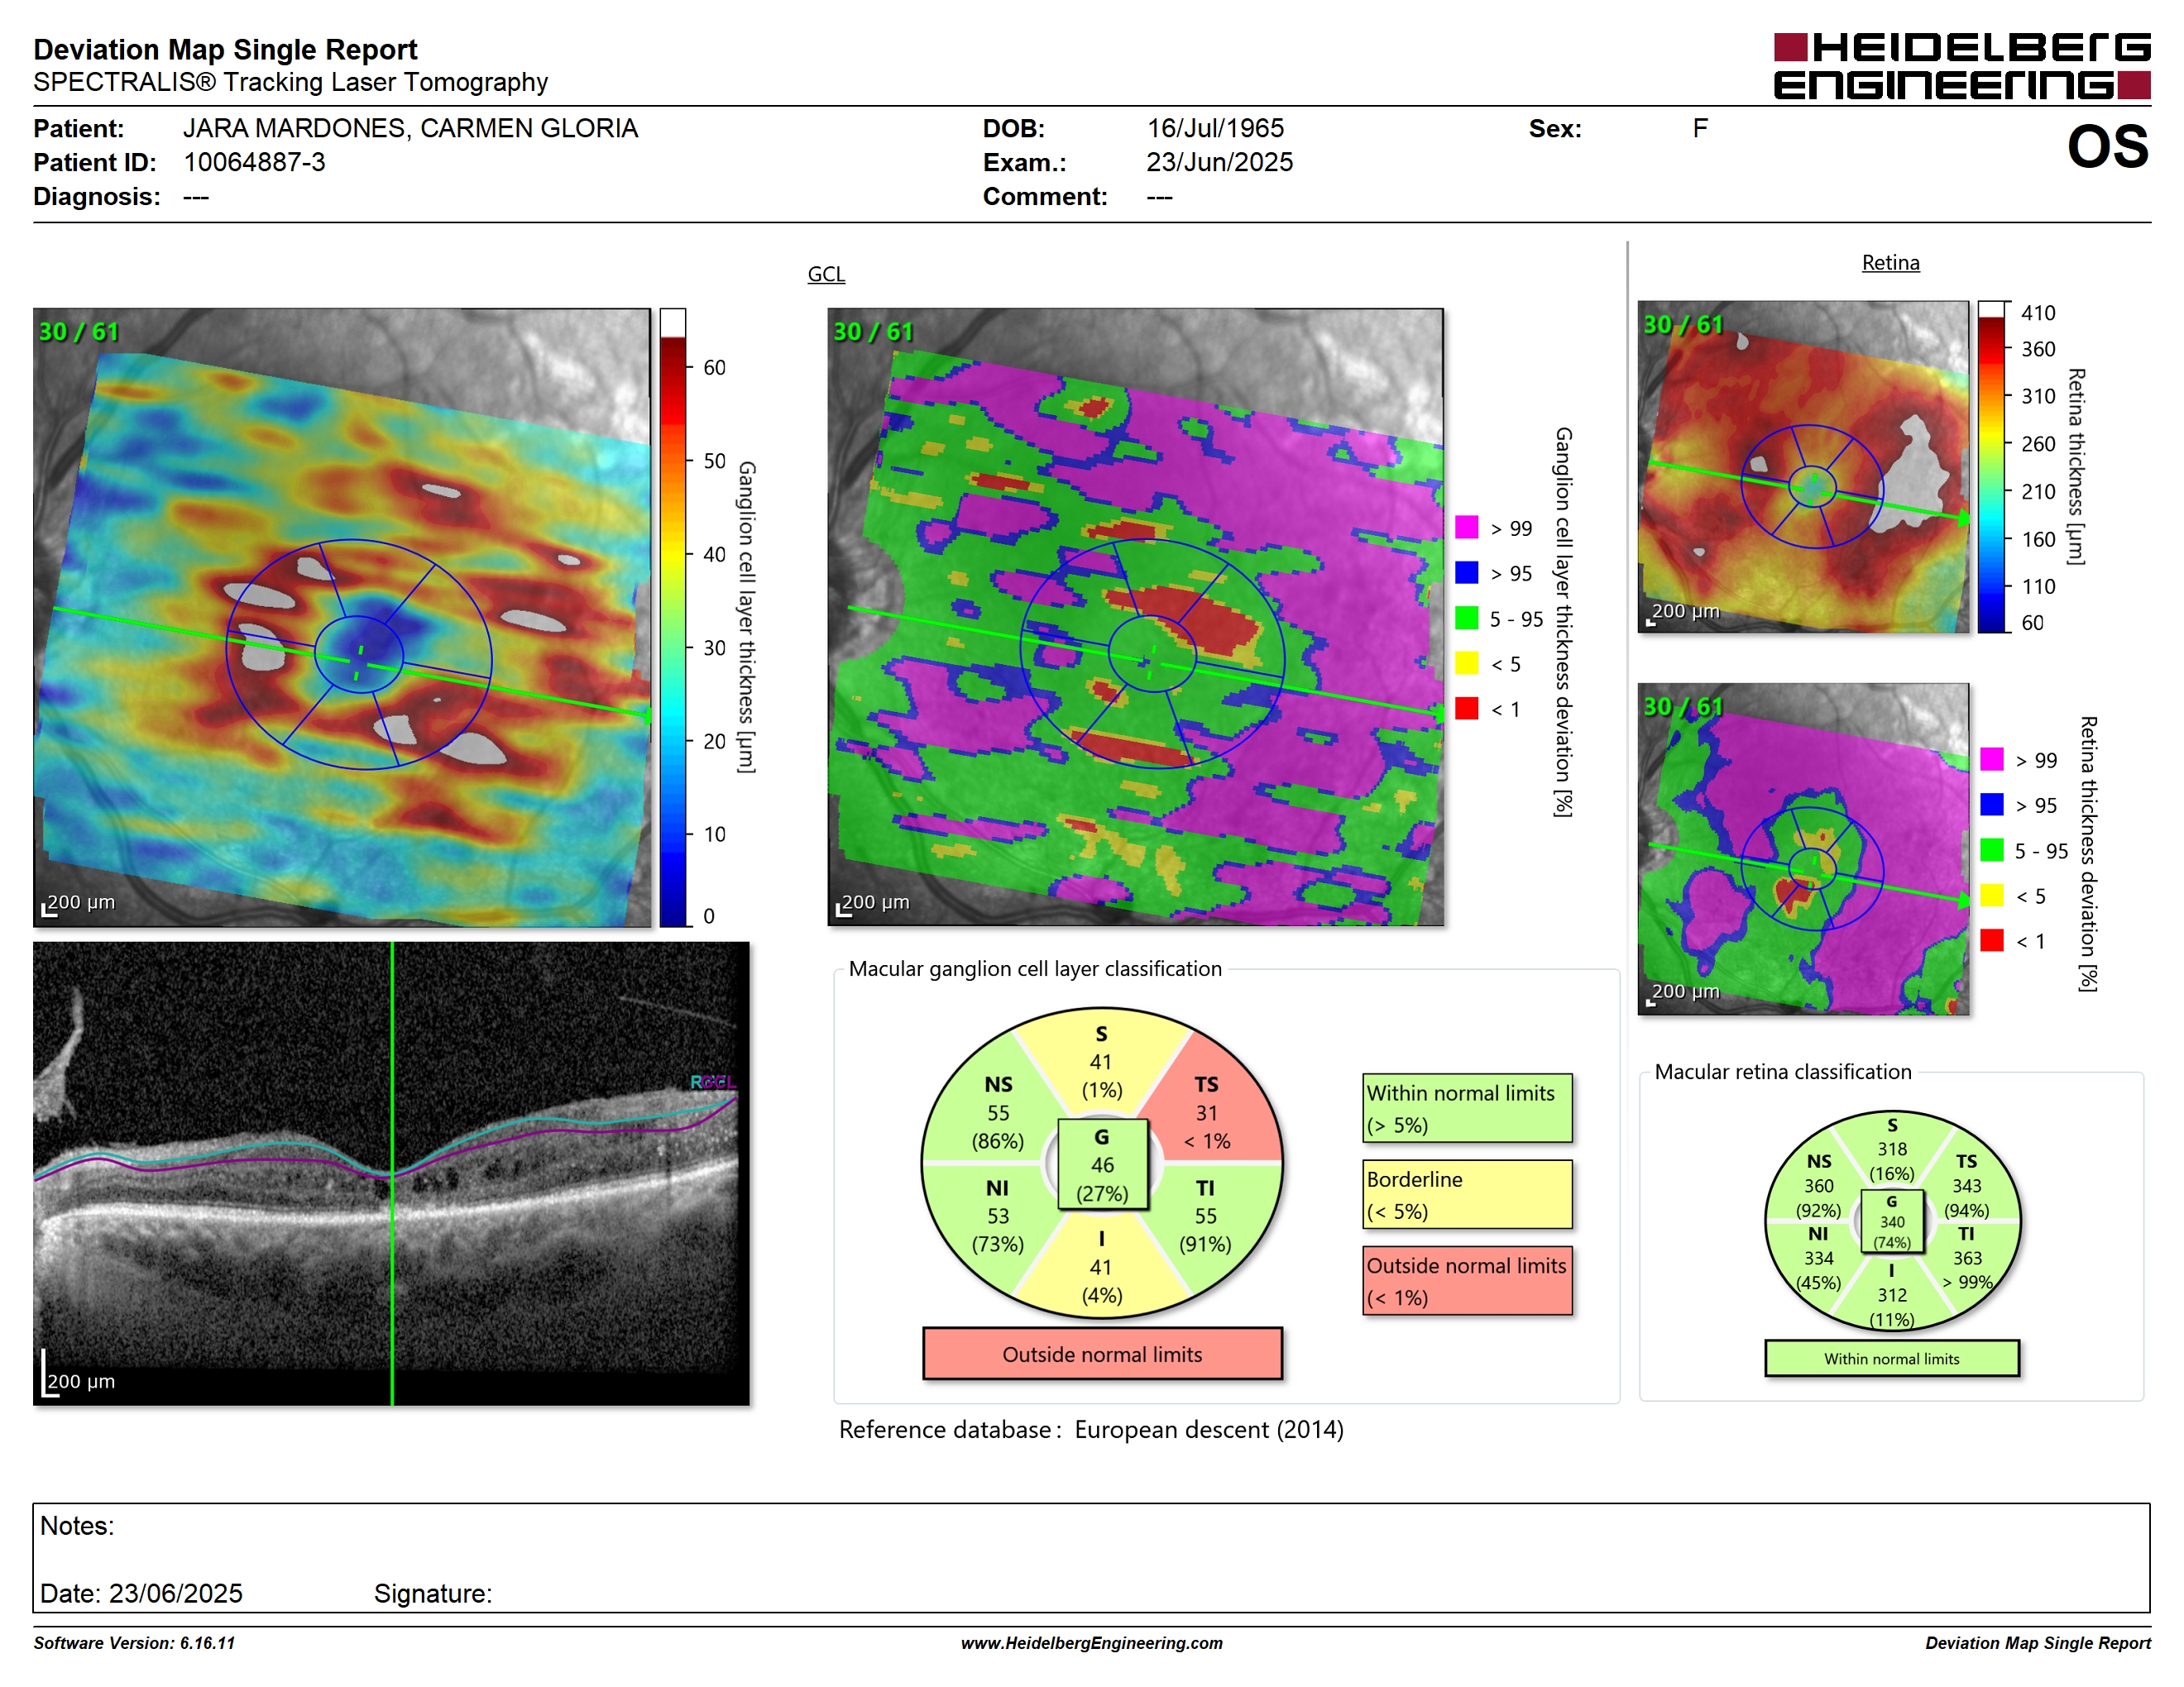This screenshot has height=1687, width=2184.
Task: Click Software Version: 6.16.11 text
Action: (134, 1643)
